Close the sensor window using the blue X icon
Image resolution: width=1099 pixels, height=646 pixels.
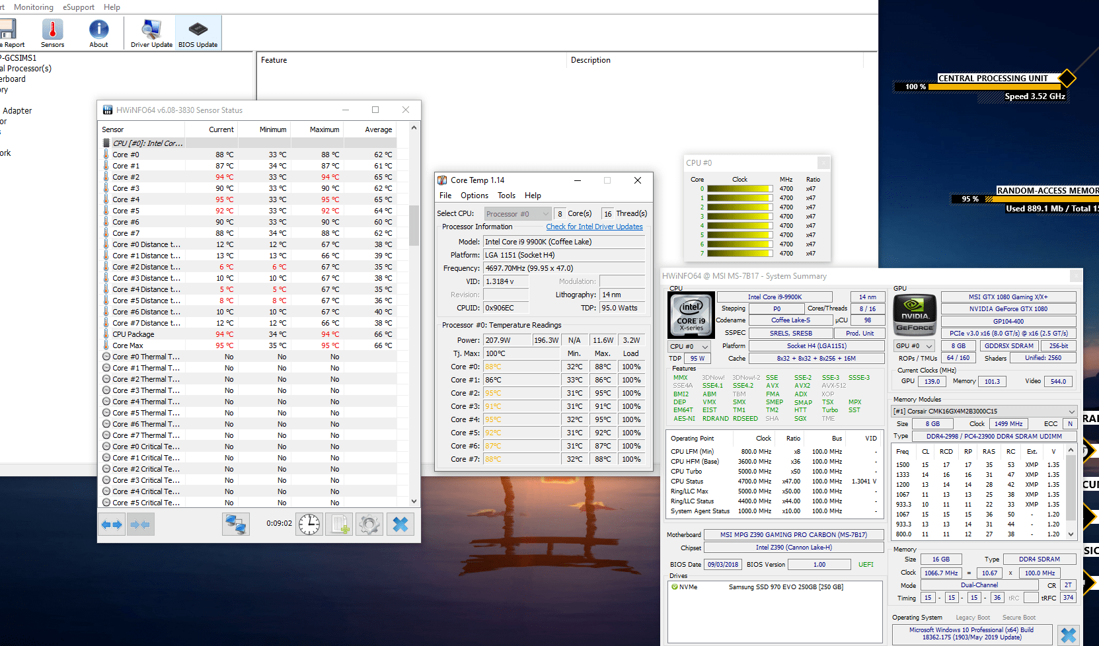pyautogui.click(x=400, y=524)
